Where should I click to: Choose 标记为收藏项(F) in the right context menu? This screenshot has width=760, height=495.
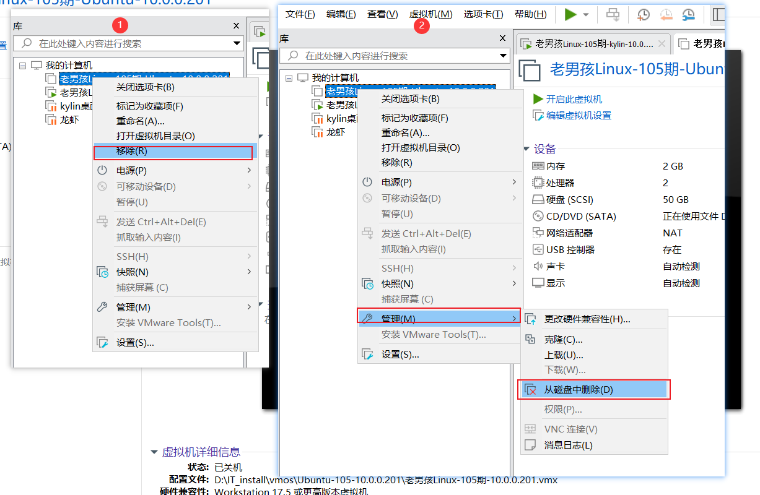(x=440, y=118)
